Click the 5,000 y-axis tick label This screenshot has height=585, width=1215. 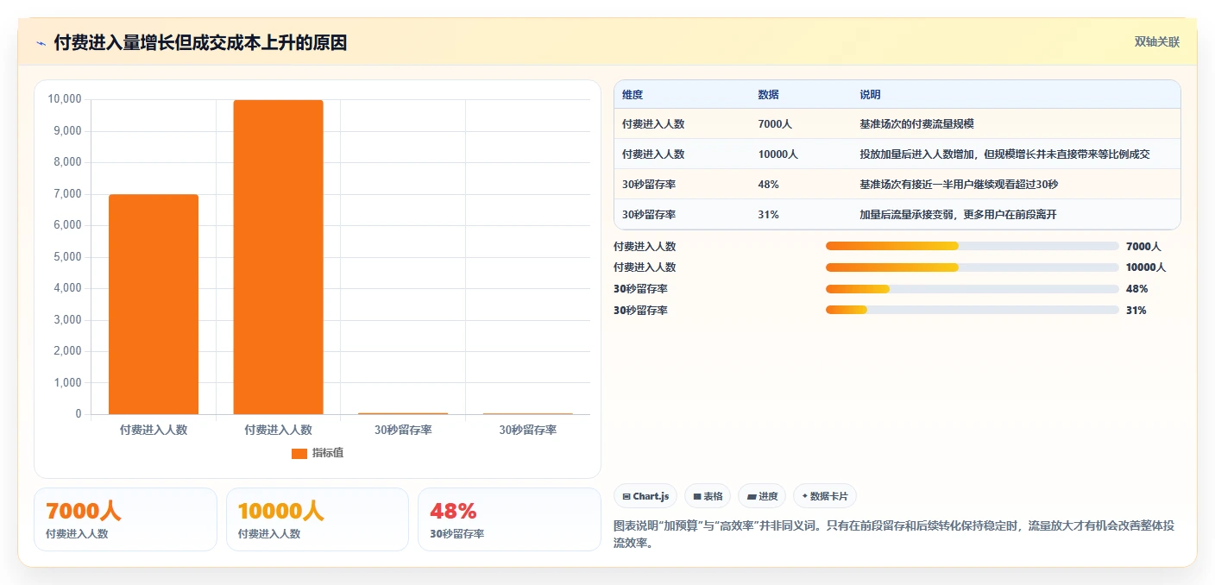pyautogui.click(x=67, y=257)
